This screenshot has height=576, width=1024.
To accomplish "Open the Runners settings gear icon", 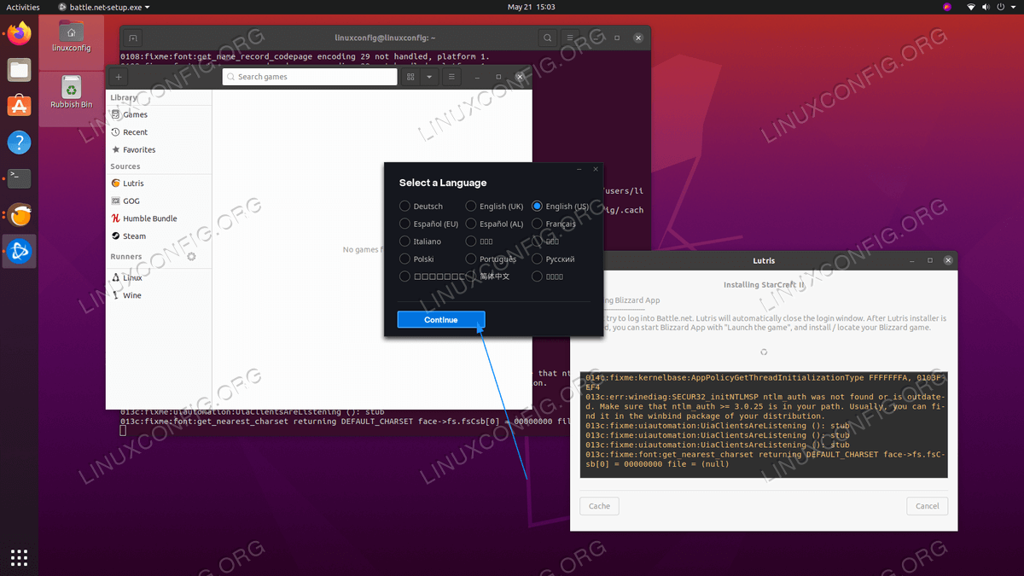I will [191, 257].
